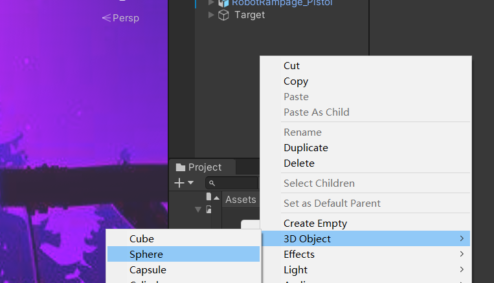The image size is (494, 283).
Task: Switch to the Project tab
Action: click(204, 167)
